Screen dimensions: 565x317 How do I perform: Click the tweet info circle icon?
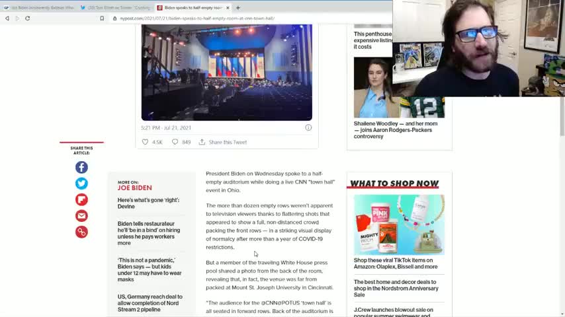308,127
